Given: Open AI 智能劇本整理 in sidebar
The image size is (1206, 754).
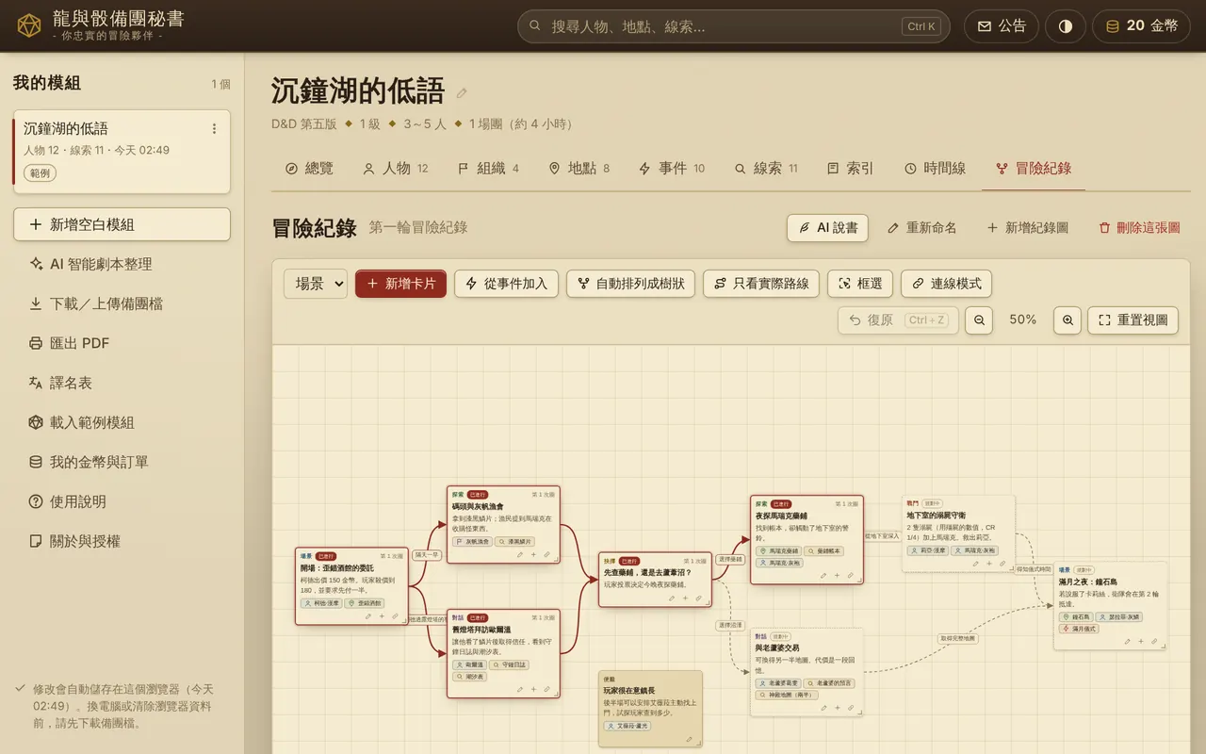Looking at the screenshot, I should [x=122, y=264].
